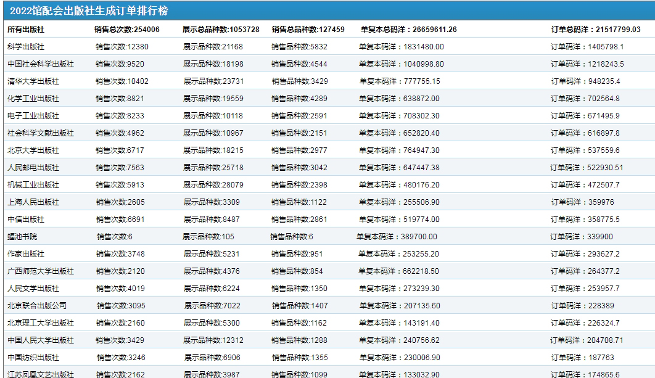Open the 电子工业出版社 entry
Viewport: 655px width, 378px height.
pos(33,116)
